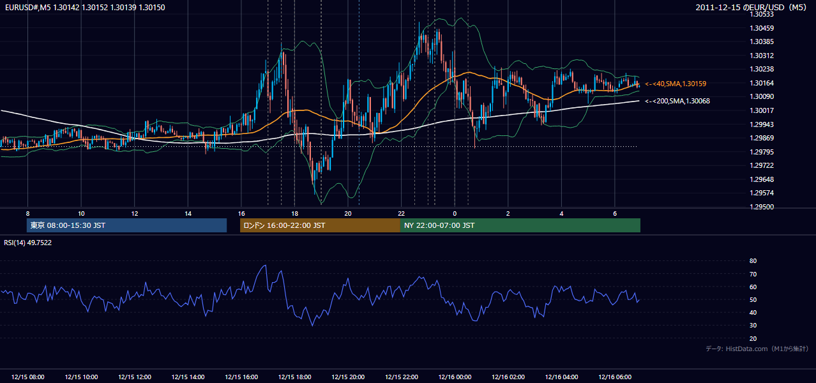Click RSI scale value 60
Image resolution: width=816 pixels, height=383 pixels.
(x=753, y=287)
